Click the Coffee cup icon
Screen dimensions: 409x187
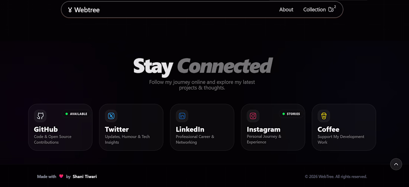324,116
